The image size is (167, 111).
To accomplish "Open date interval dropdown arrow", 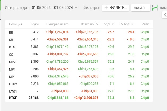I will [76, 8].
